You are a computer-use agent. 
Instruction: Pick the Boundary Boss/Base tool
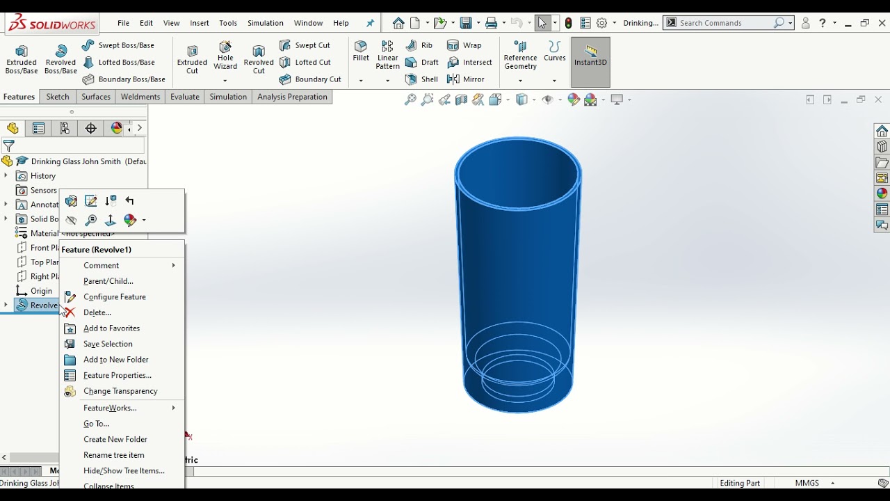[124, 79]
